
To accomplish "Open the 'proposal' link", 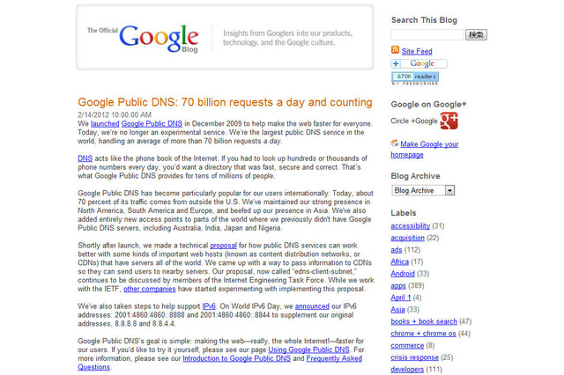I will click(223, 246).
